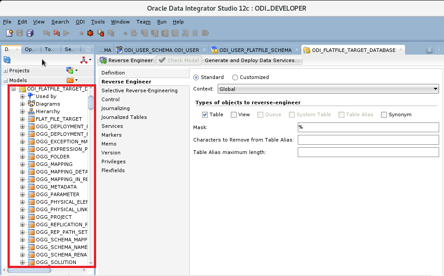Click the minimize navigator panel icon
444x276 pixels.
pos(88,50)
